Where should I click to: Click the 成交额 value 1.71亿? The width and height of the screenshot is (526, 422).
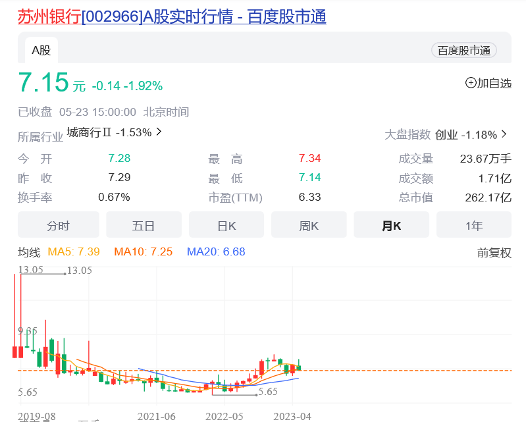[495, 178]
